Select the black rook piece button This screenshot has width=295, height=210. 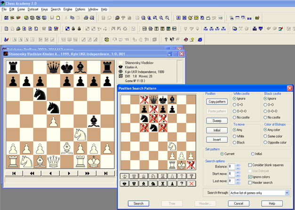point(163,184)
